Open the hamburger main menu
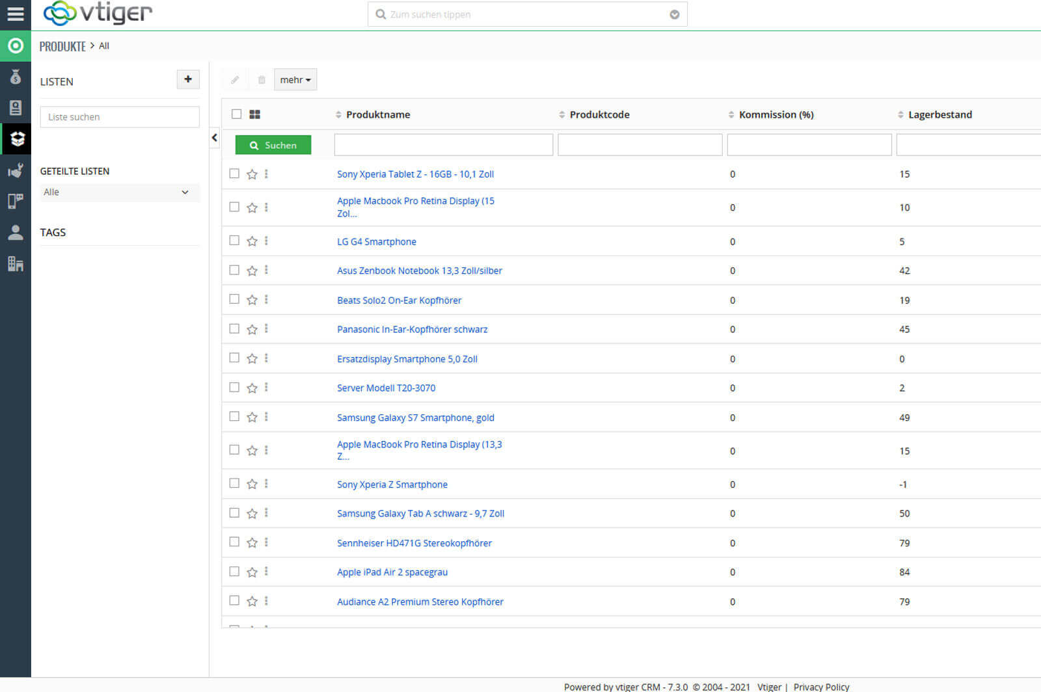This screenshot has height=692, width=1041. pyautogui.click(x=15, y=14)
